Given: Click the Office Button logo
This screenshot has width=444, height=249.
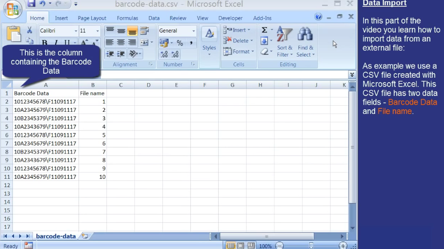Looking at the screenshot, I should click(13, 9).
